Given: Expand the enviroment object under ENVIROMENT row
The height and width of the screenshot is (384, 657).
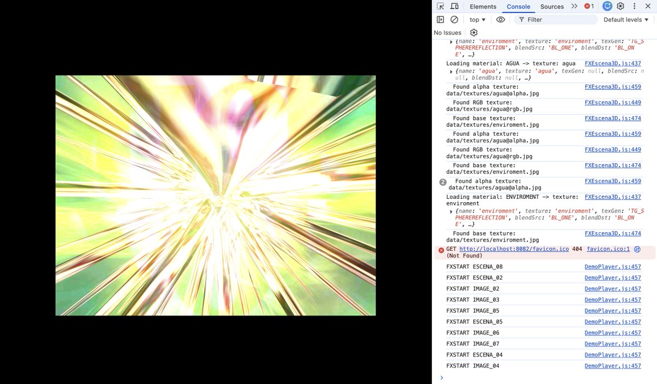Looking at the screenshot, I should point(452,211).
